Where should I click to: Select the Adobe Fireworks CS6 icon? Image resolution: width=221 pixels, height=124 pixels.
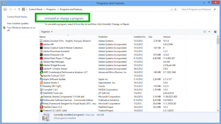41,55
